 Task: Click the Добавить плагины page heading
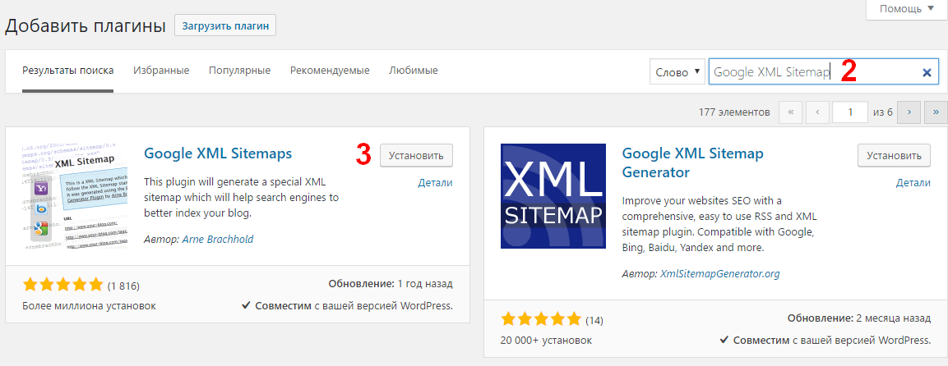[x=86, y=26]
